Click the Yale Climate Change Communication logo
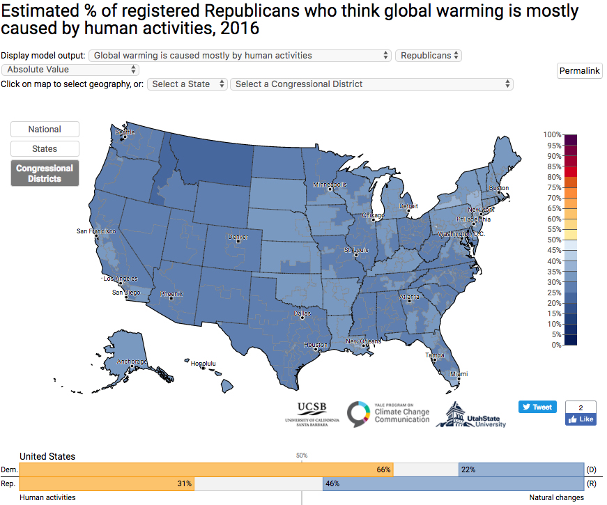The width and height of the screenshot is (607, 505). coord(386,413)
